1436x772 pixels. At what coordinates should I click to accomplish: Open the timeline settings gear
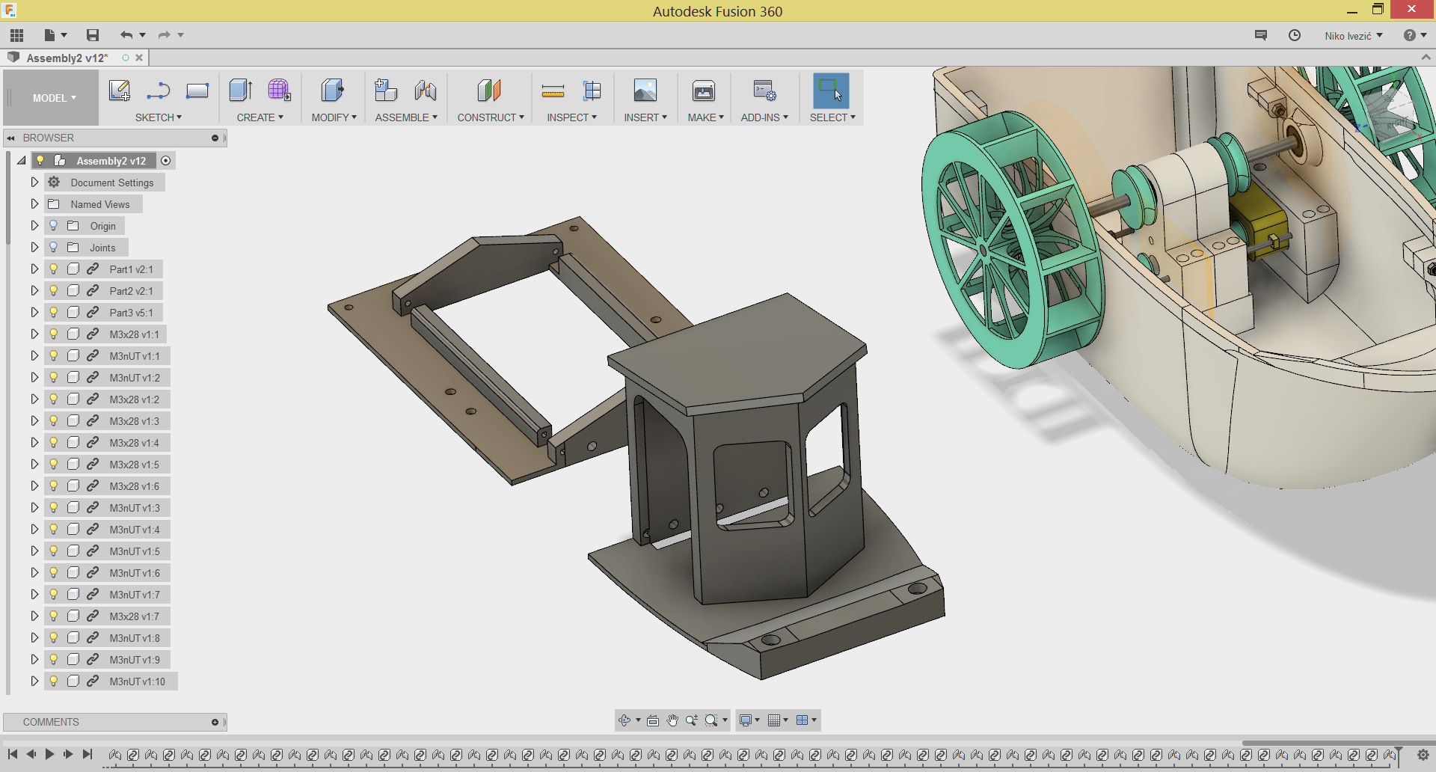(1423, 755)
